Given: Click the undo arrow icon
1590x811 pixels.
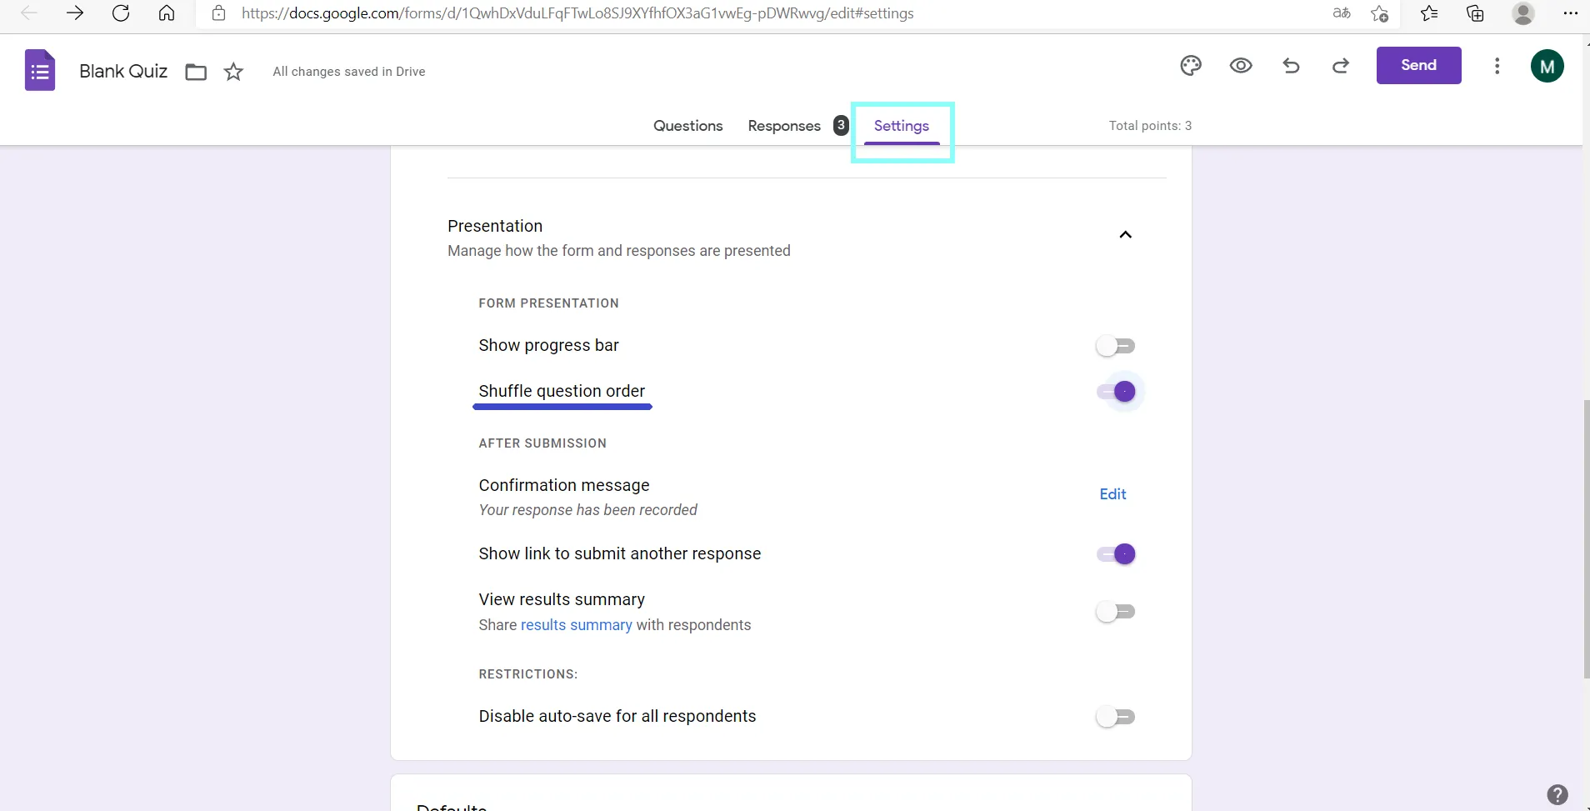Looking at the screenshot, I should [x=1291, y=66].
